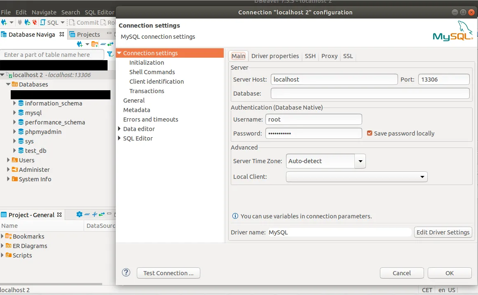Expand the SQL Editor settings node
Screen dimensions: 478x295
119,138
